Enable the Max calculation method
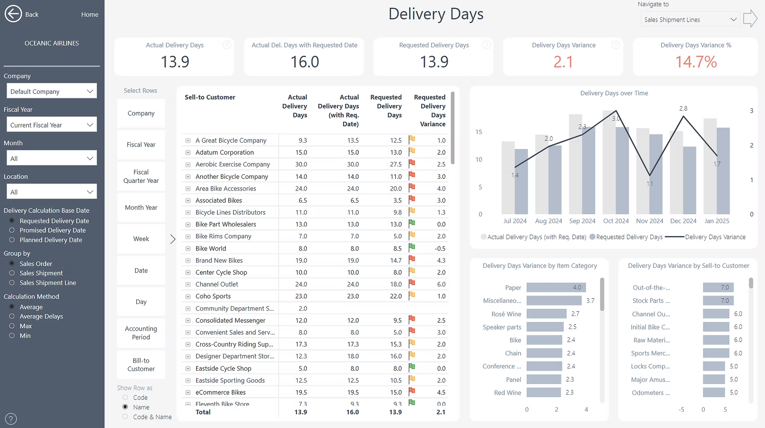765x428 pixels. pyautogui.click(x=12, y=326)
